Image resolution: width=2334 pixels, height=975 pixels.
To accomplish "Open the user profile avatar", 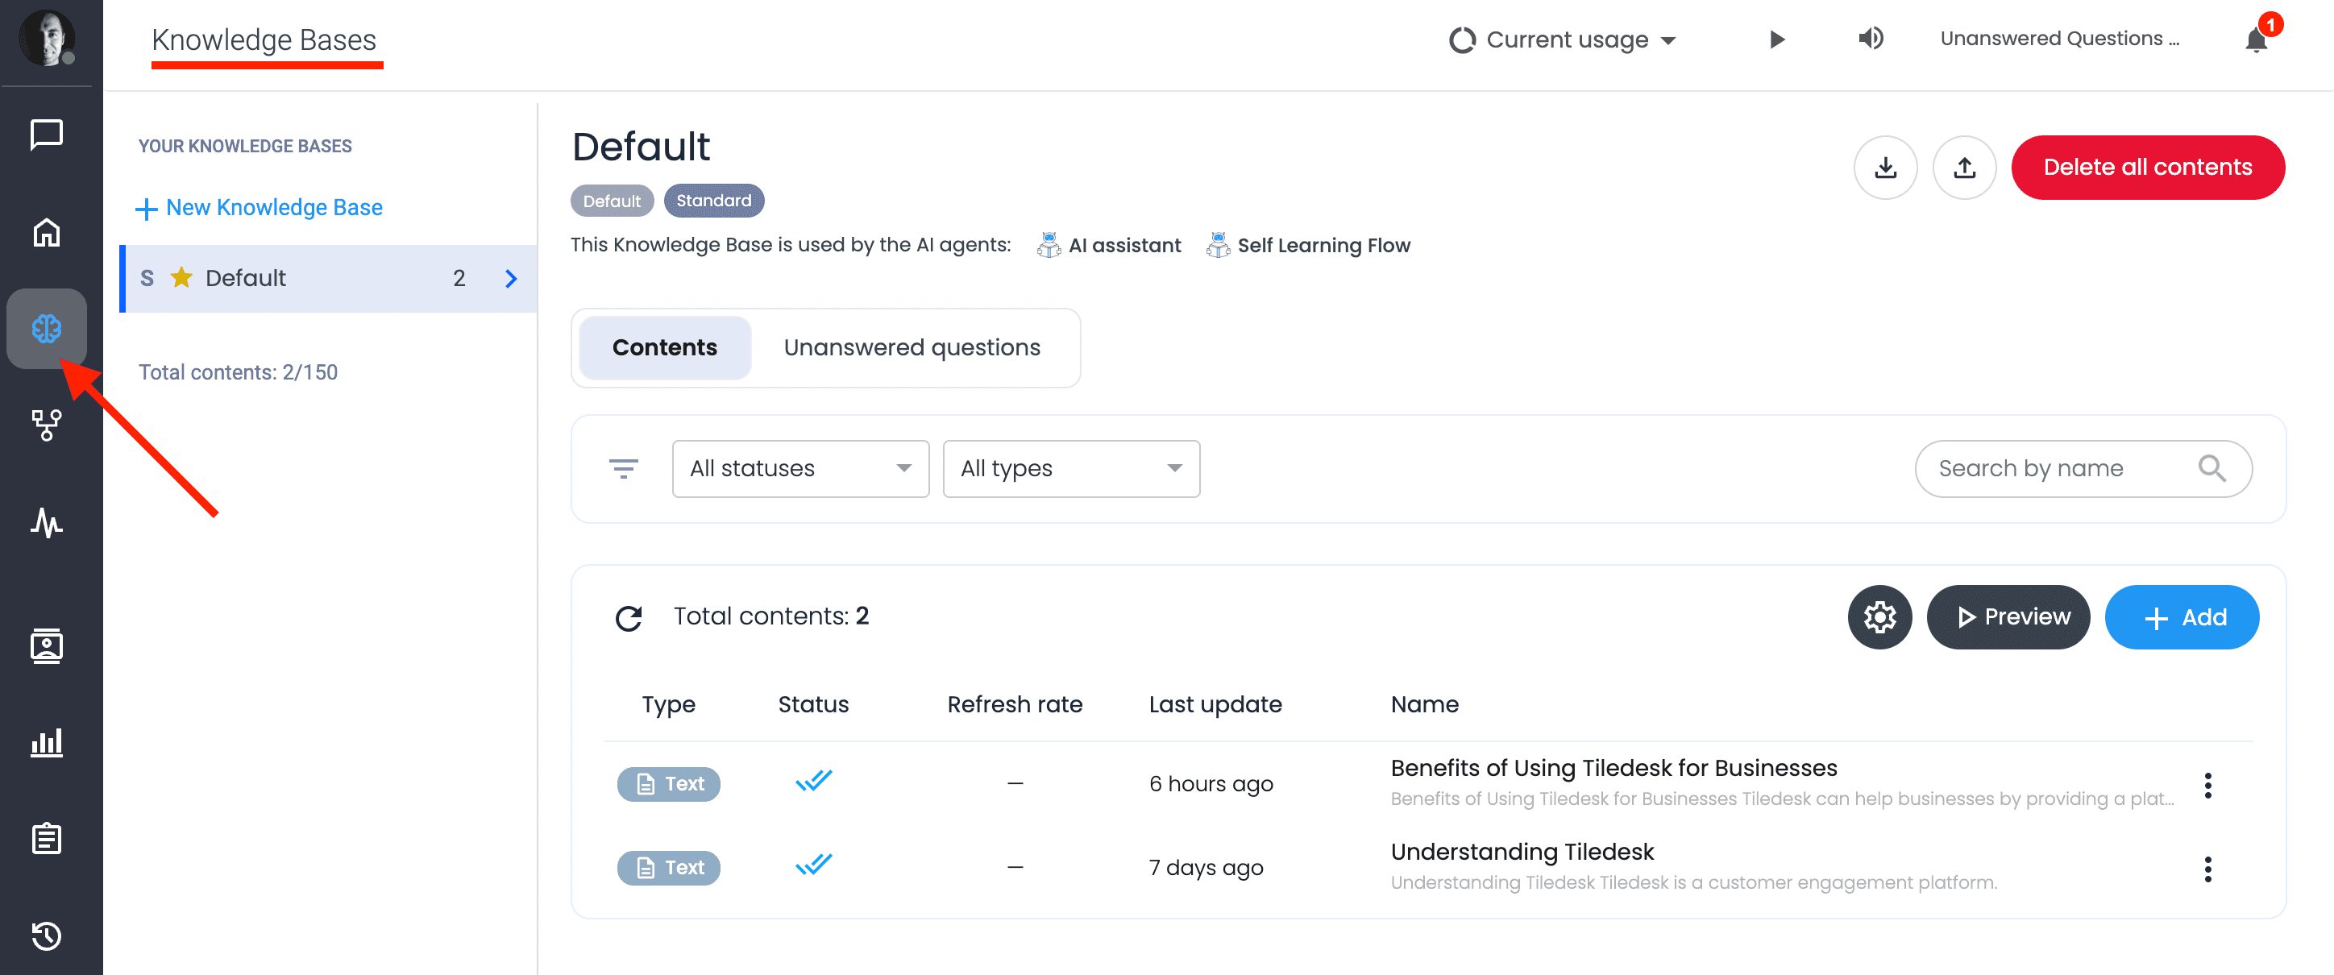I will (x=46, y=38).
